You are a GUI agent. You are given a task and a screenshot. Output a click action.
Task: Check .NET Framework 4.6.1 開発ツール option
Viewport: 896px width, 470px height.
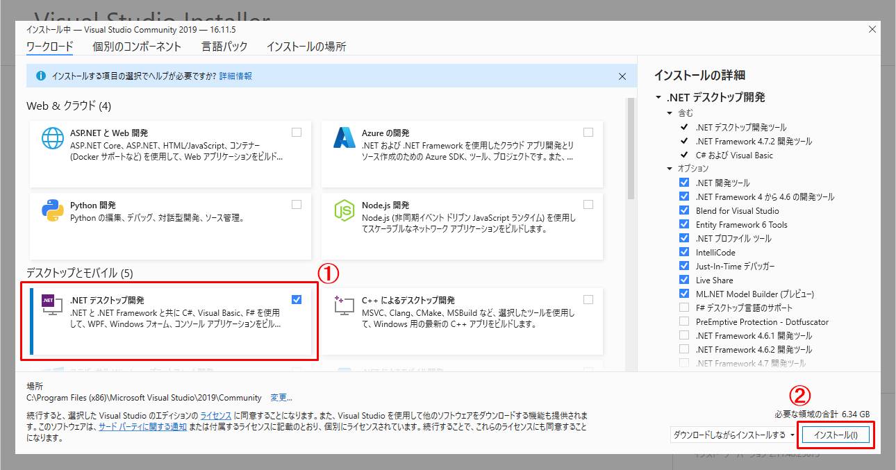(684, 335)
